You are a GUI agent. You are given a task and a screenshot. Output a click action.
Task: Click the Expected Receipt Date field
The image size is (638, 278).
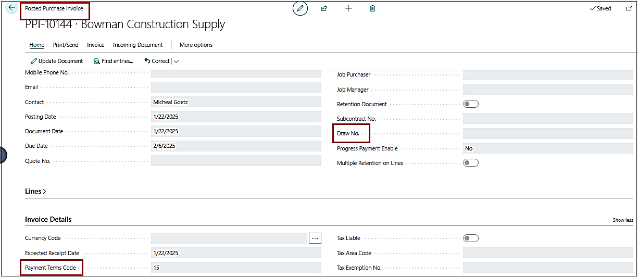point(236,253)
